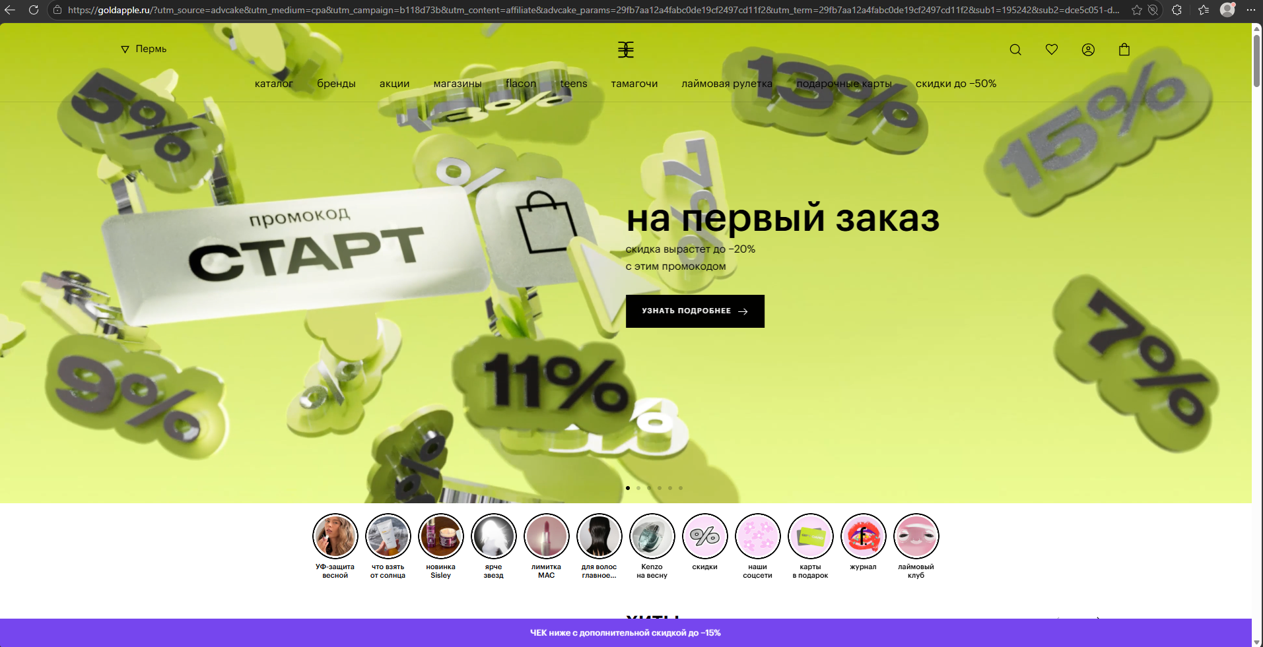
Task: Open the city selector 'Пермь'
Action: (144, 49)
